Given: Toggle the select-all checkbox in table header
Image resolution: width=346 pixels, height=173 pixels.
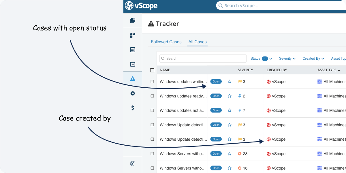Looking at the screenshot, I should coord(152,70).
